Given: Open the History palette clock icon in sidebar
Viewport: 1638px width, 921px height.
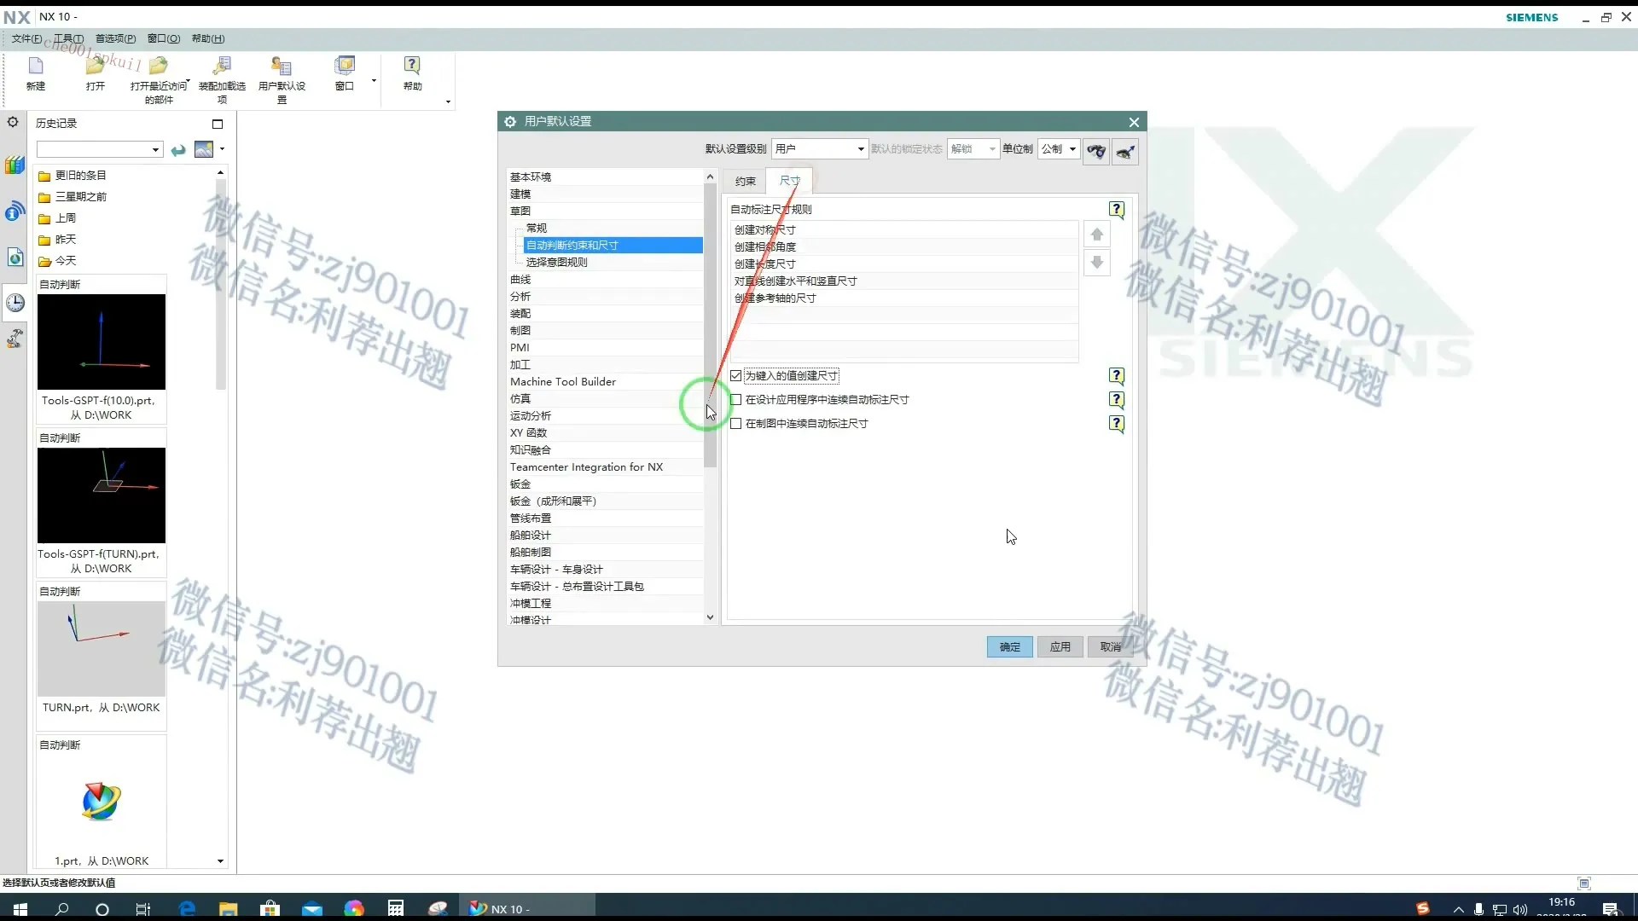Looking at the screenshot, I should 15,303.
